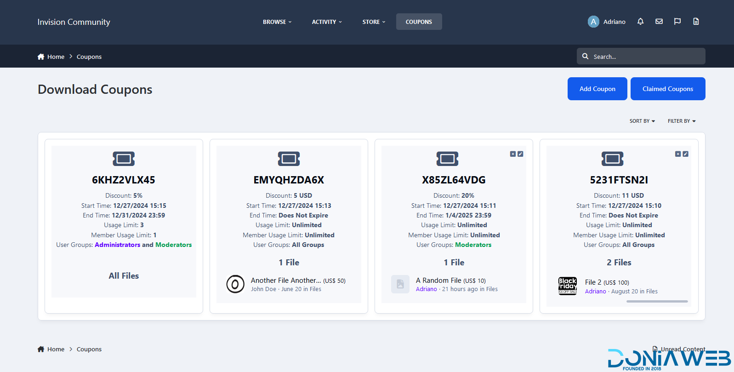Screen dimensions: 734x372
Task: Click the Home icon in breadcrumb
Action: point(41,57)
